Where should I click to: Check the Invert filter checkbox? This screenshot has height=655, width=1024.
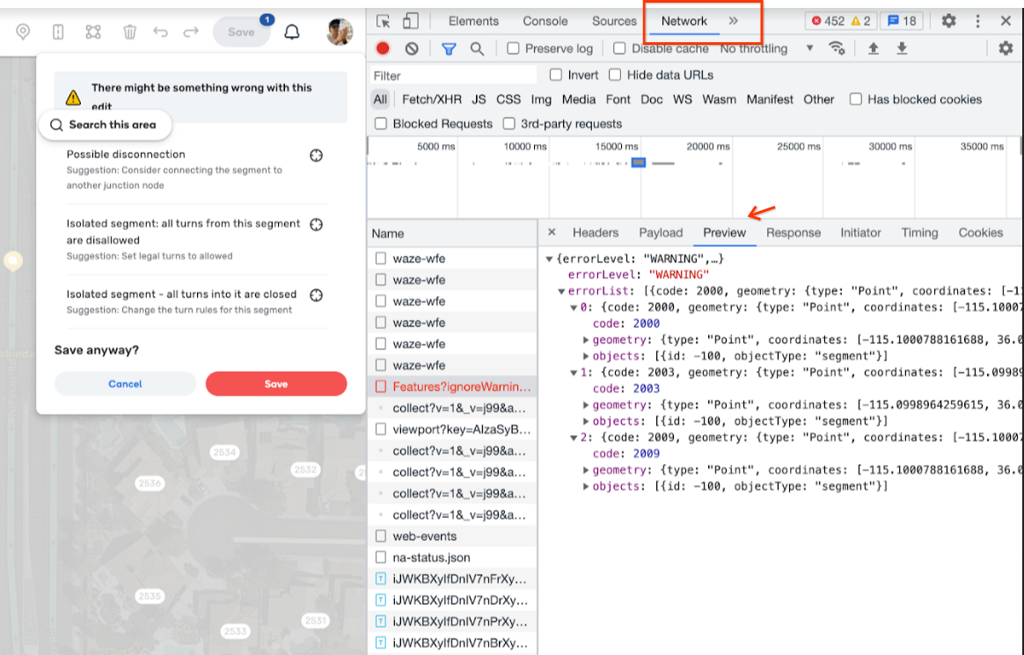(556, 75)
